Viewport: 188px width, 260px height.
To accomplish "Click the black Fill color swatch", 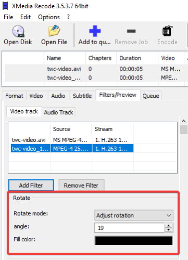I will point(134,241).
